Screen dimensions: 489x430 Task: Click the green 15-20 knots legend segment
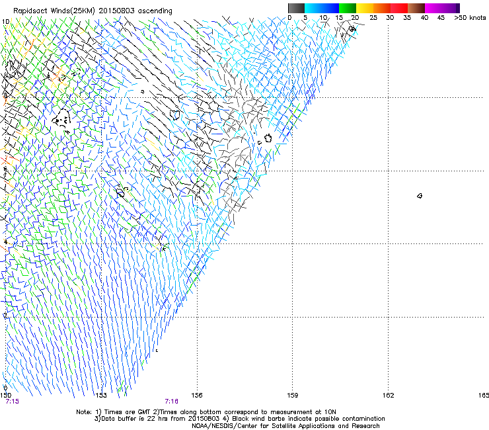(x=348, y=8)
